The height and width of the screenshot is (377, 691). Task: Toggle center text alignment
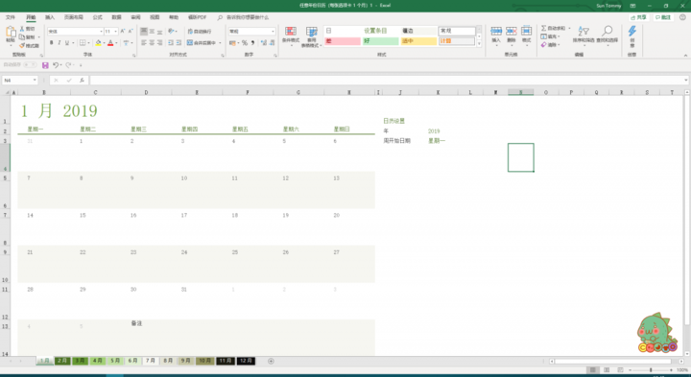152,43
